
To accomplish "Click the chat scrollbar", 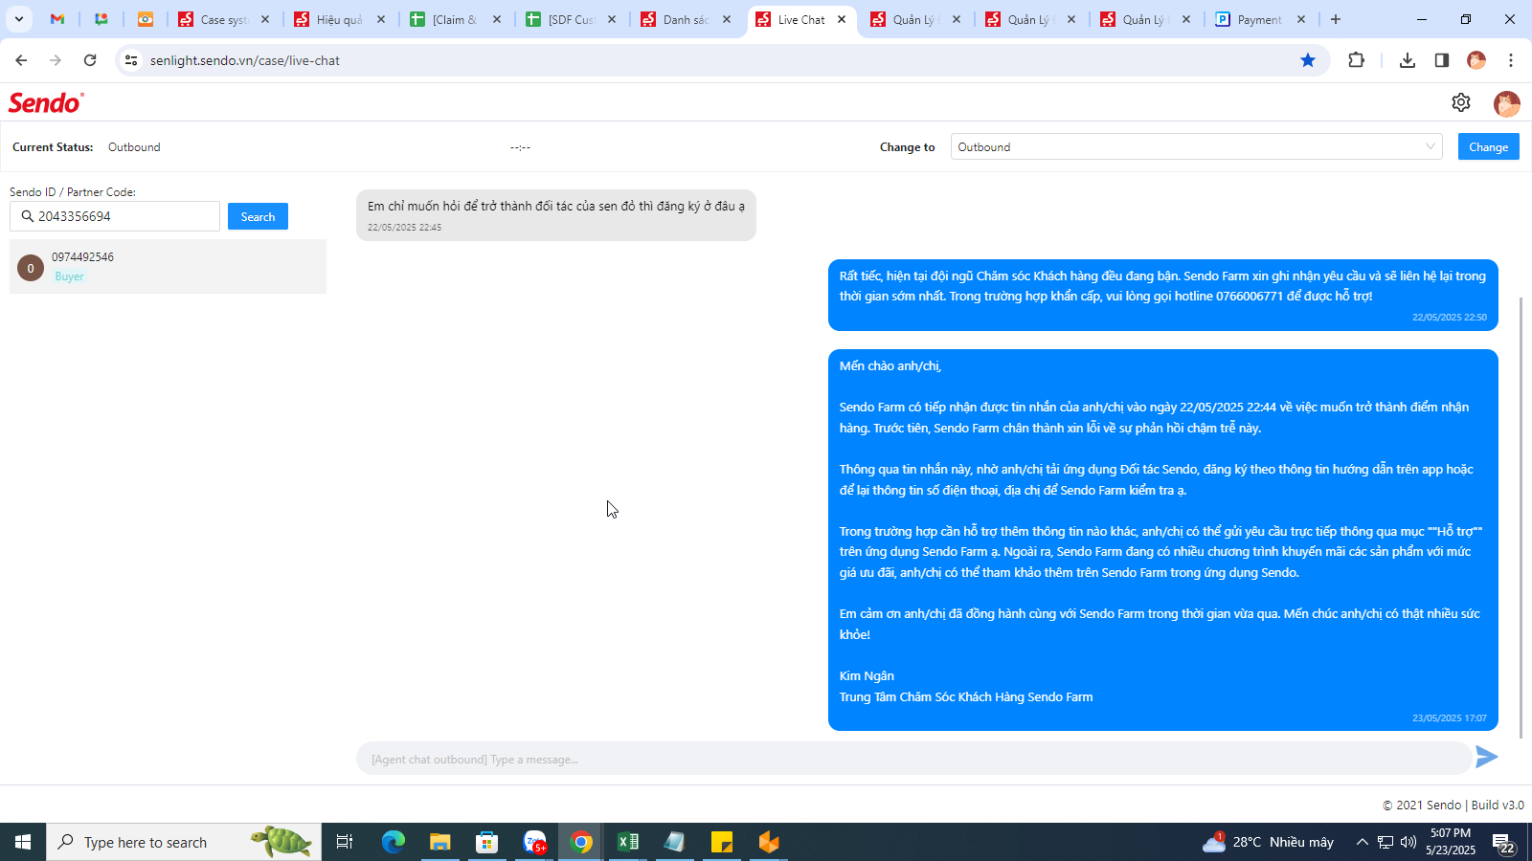I will (1521, 517).
